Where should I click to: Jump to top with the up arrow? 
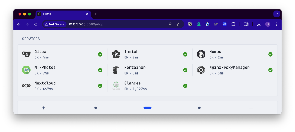point(43,108)
